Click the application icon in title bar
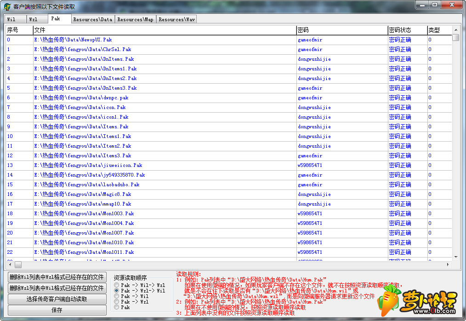Image resolution: width=466 pixels, height=321 pixels. (7, 6)
